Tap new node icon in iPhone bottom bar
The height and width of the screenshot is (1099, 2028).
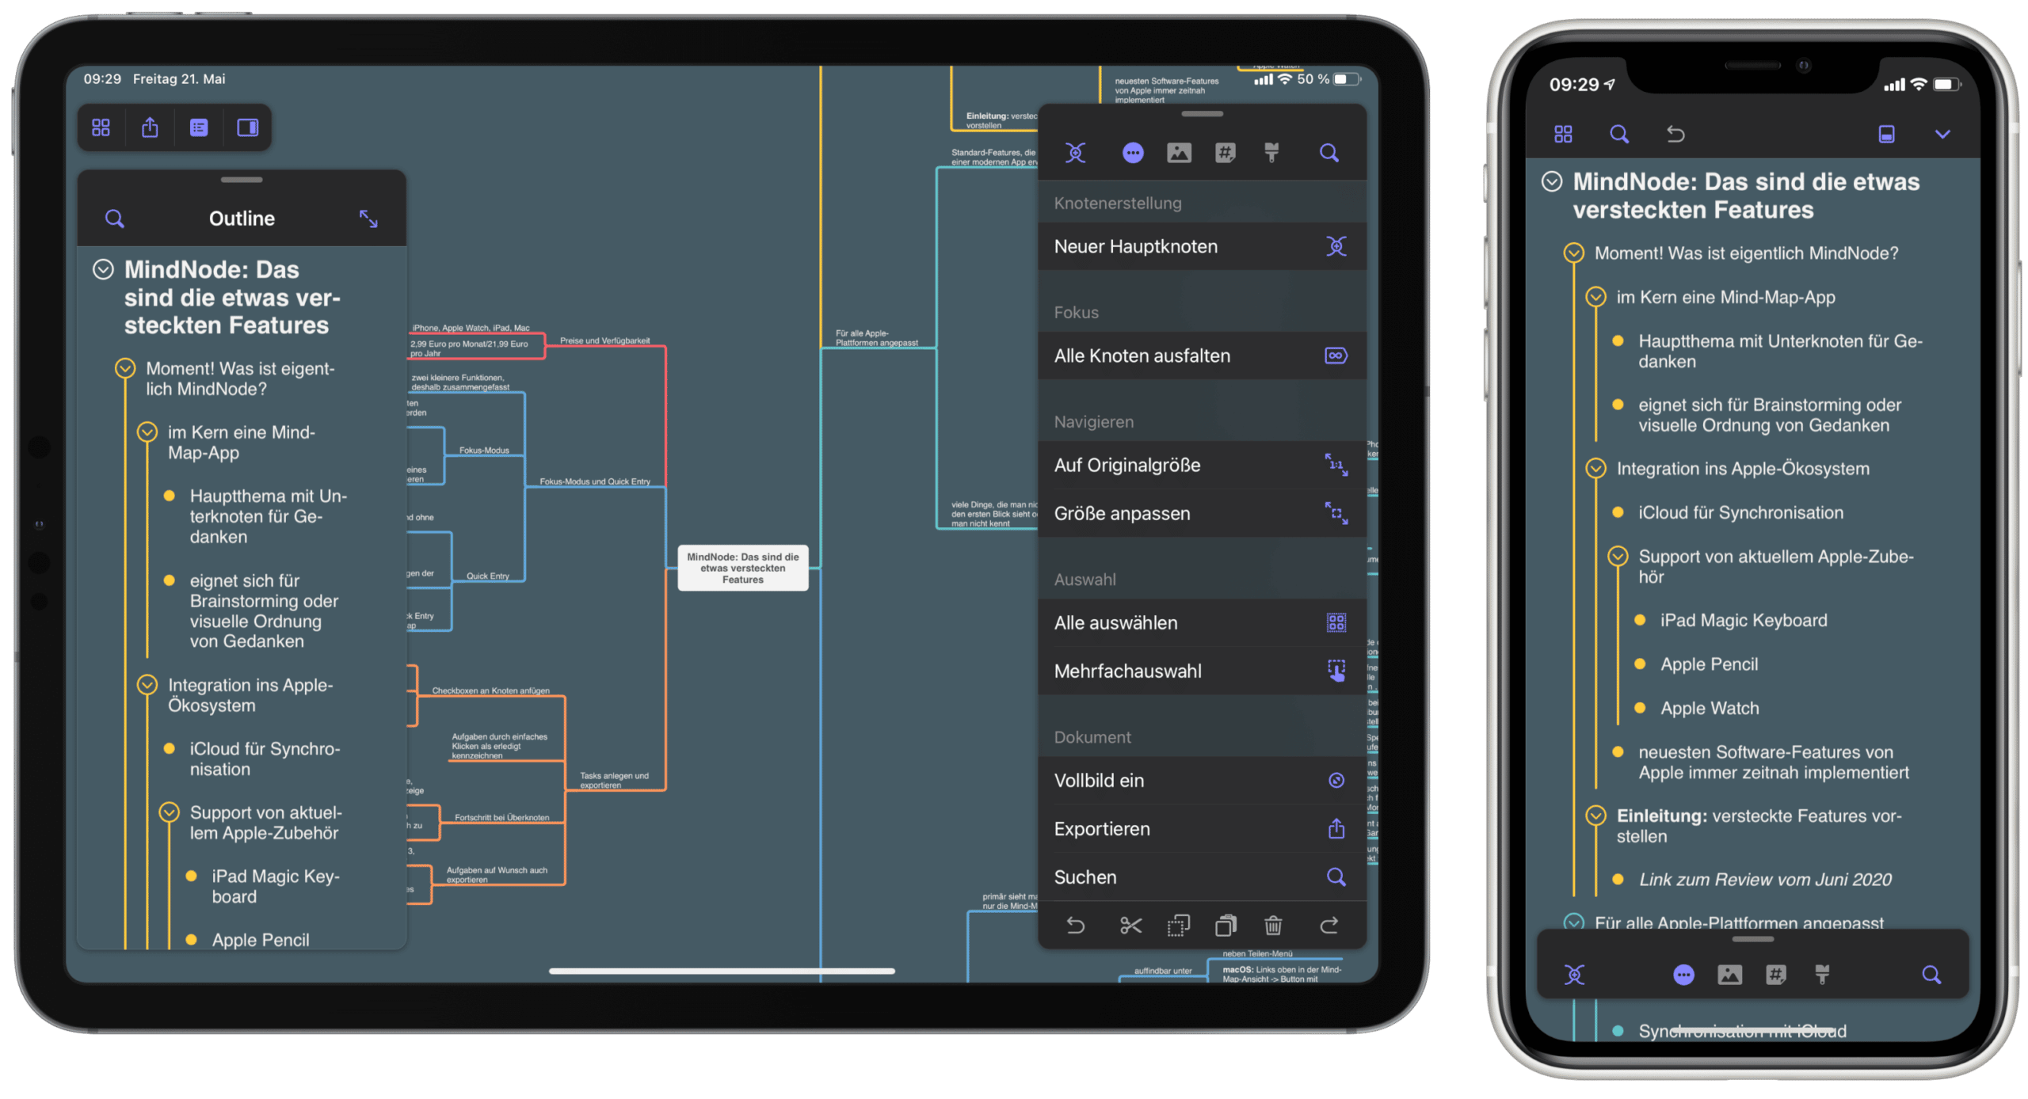[x=1574, y=974]
